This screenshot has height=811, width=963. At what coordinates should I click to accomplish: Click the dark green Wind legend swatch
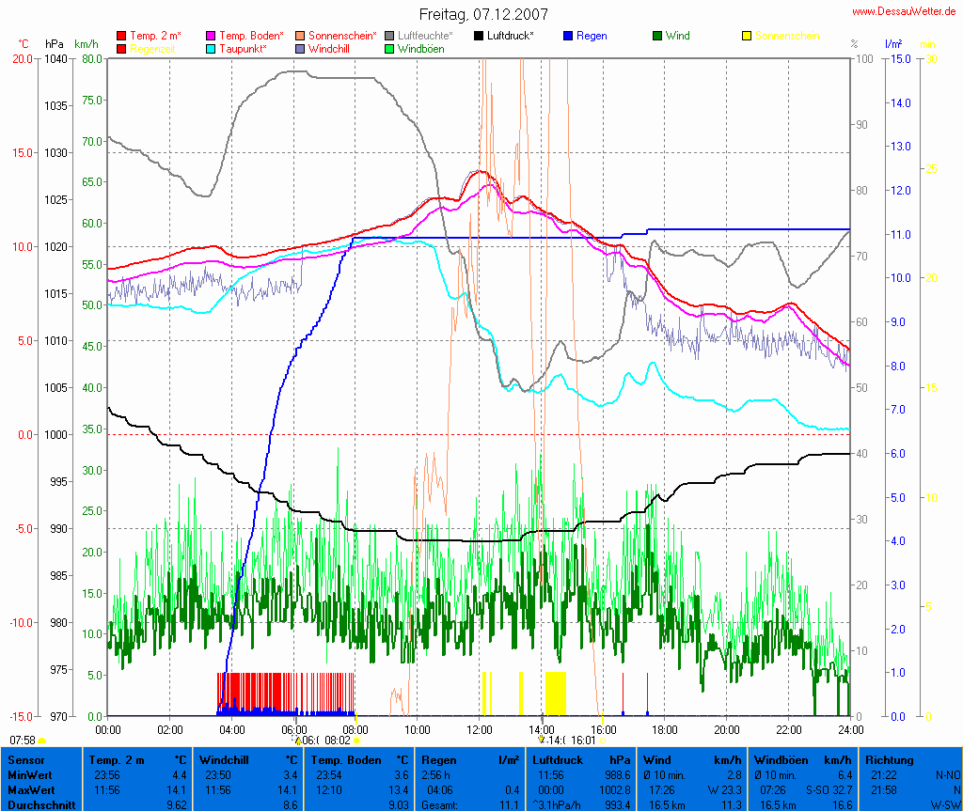657,37
